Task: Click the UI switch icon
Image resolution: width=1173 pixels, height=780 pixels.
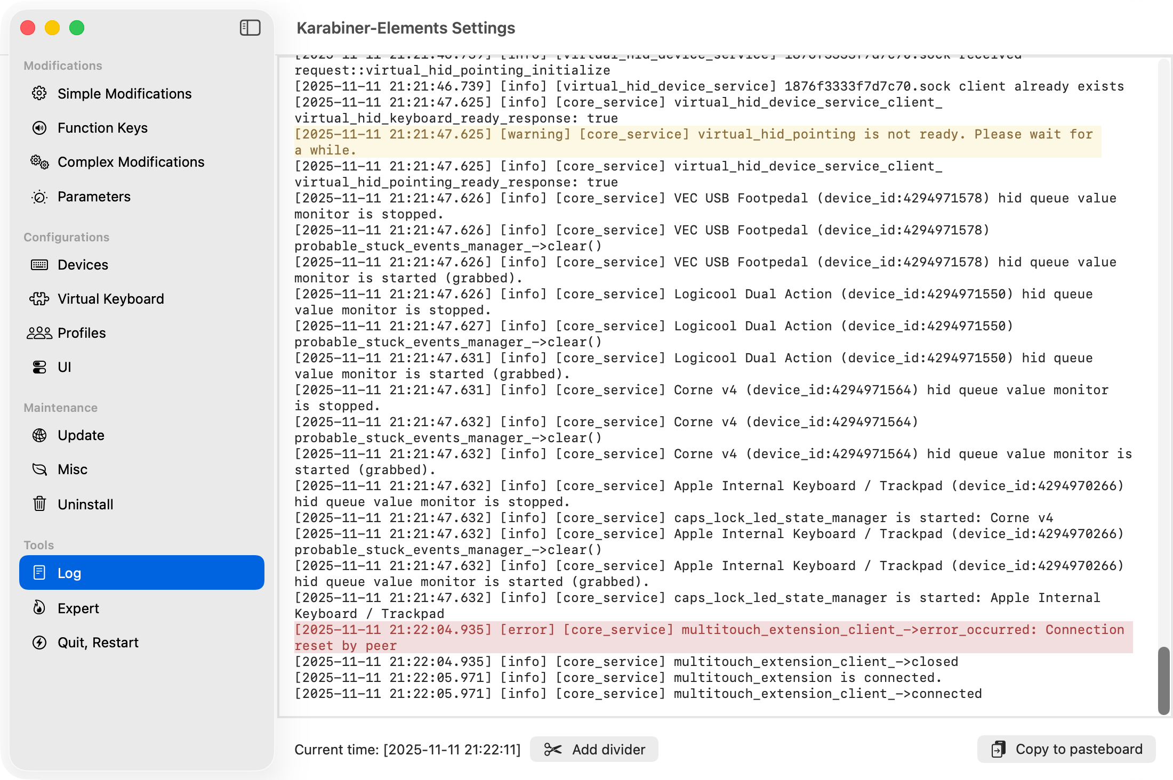Action: click(x=39, y=367)
